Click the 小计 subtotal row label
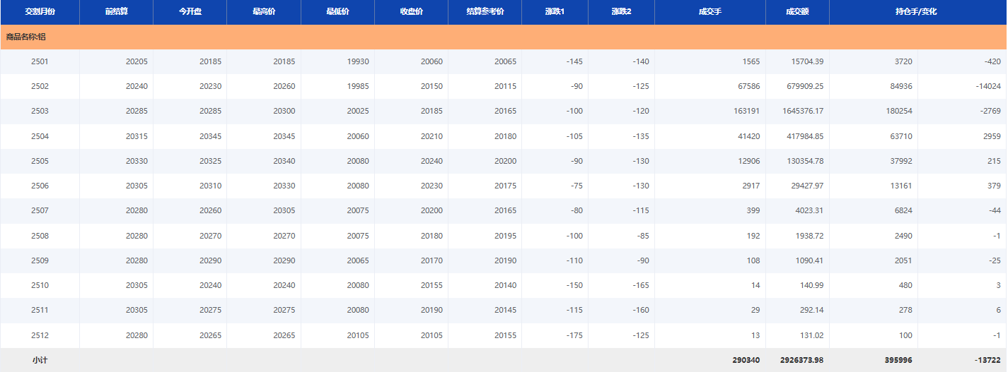This screenshot has height=372, width=1008. tap(40, 360)
